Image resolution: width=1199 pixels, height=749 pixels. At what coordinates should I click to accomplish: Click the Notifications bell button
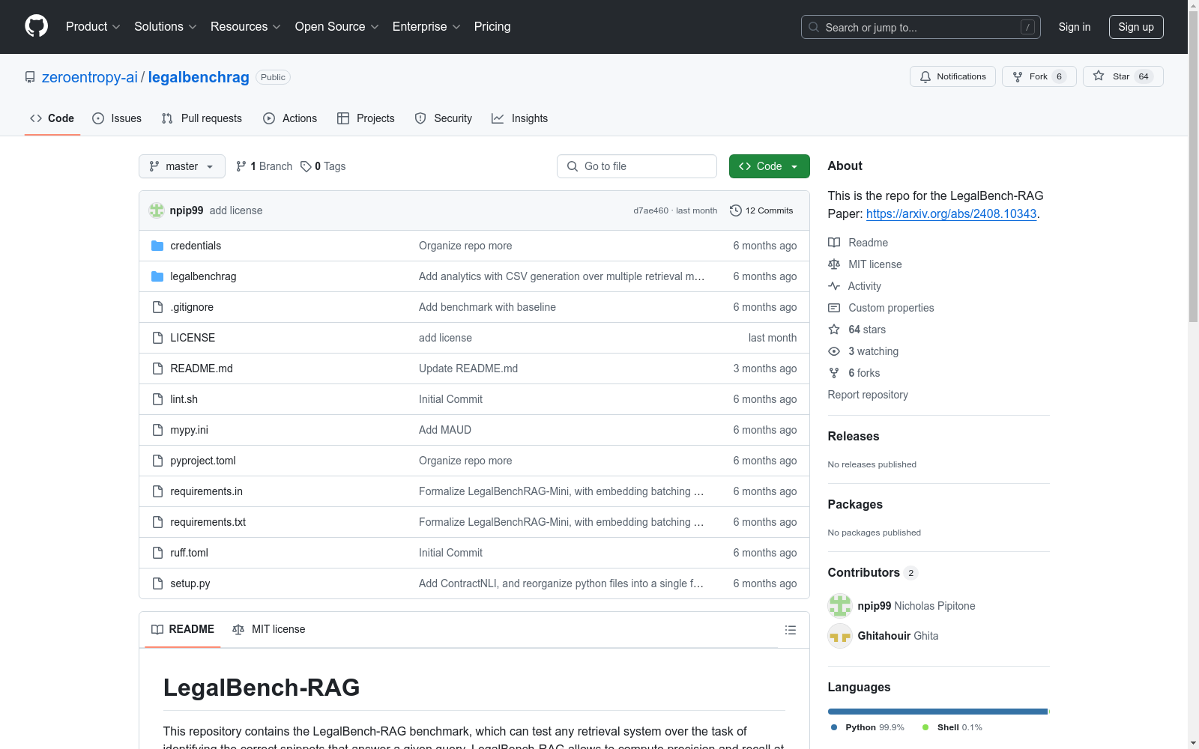coord(952,76)
